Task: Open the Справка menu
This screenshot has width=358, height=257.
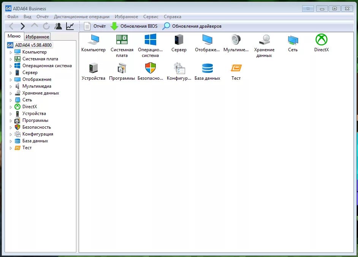Action: pyautogui.click(x=173, y=17)
